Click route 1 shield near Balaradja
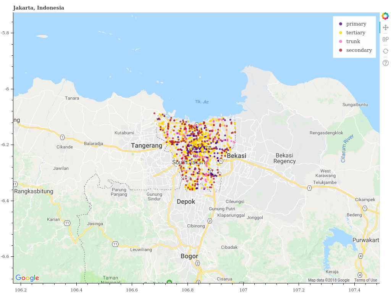This screenshot has height=293, width=391. pos(62,137)
